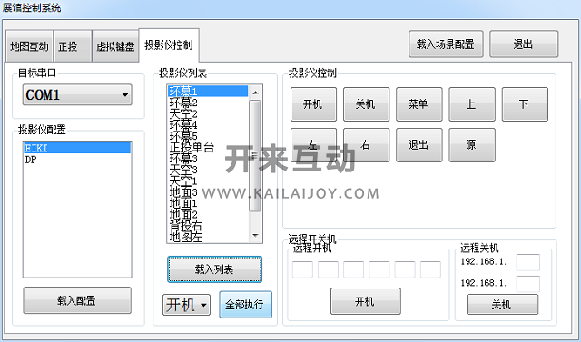Select 环幕1 in projector list
This screenshot has height=342, width=581.
[x=208, y=91]
